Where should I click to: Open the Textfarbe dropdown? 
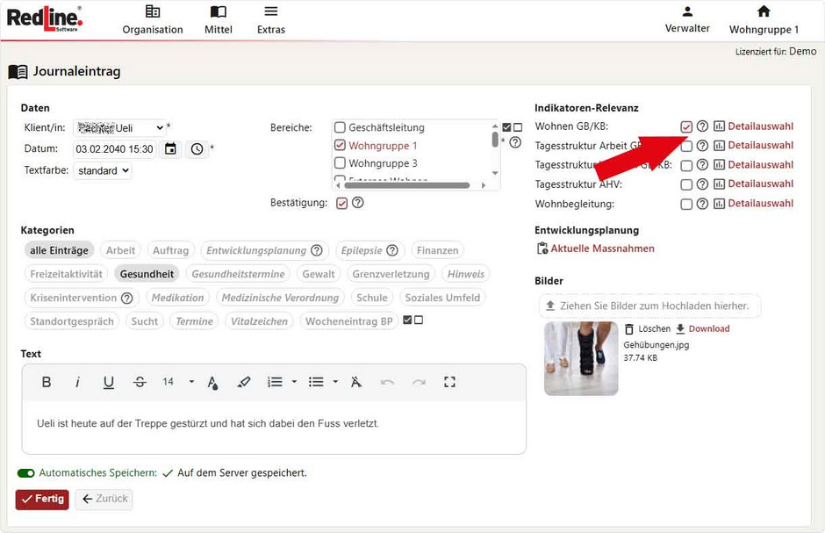coord(103,170)
